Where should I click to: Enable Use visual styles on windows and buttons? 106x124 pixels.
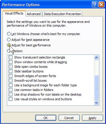pyautogui.click(x=10, y=99)
